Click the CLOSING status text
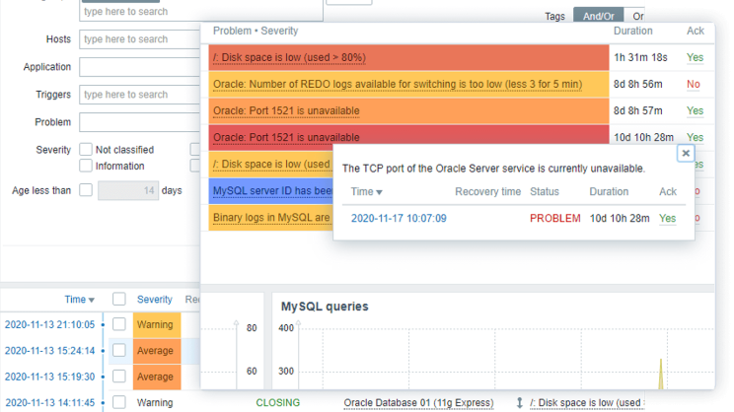This screenshot has height=412, width=734. click(x=277, y=403)
